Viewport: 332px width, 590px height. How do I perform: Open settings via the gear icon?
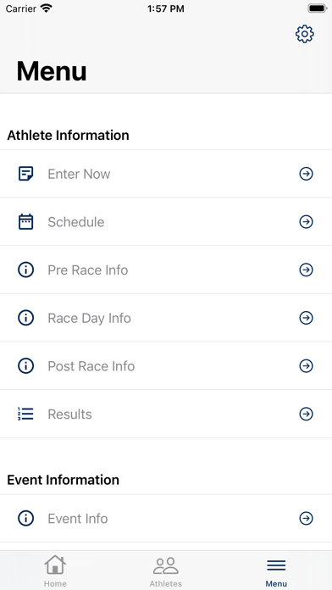(x=305, y=34)
